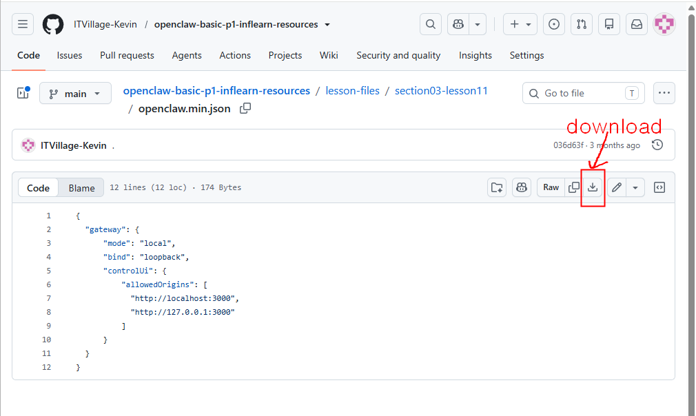Click the "gateway" key in code

[105, 229]
